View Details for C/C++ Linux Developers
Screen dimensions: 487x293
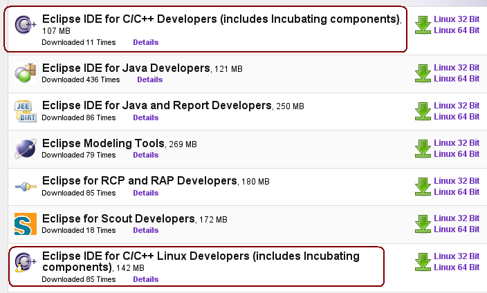coord(145,279)
